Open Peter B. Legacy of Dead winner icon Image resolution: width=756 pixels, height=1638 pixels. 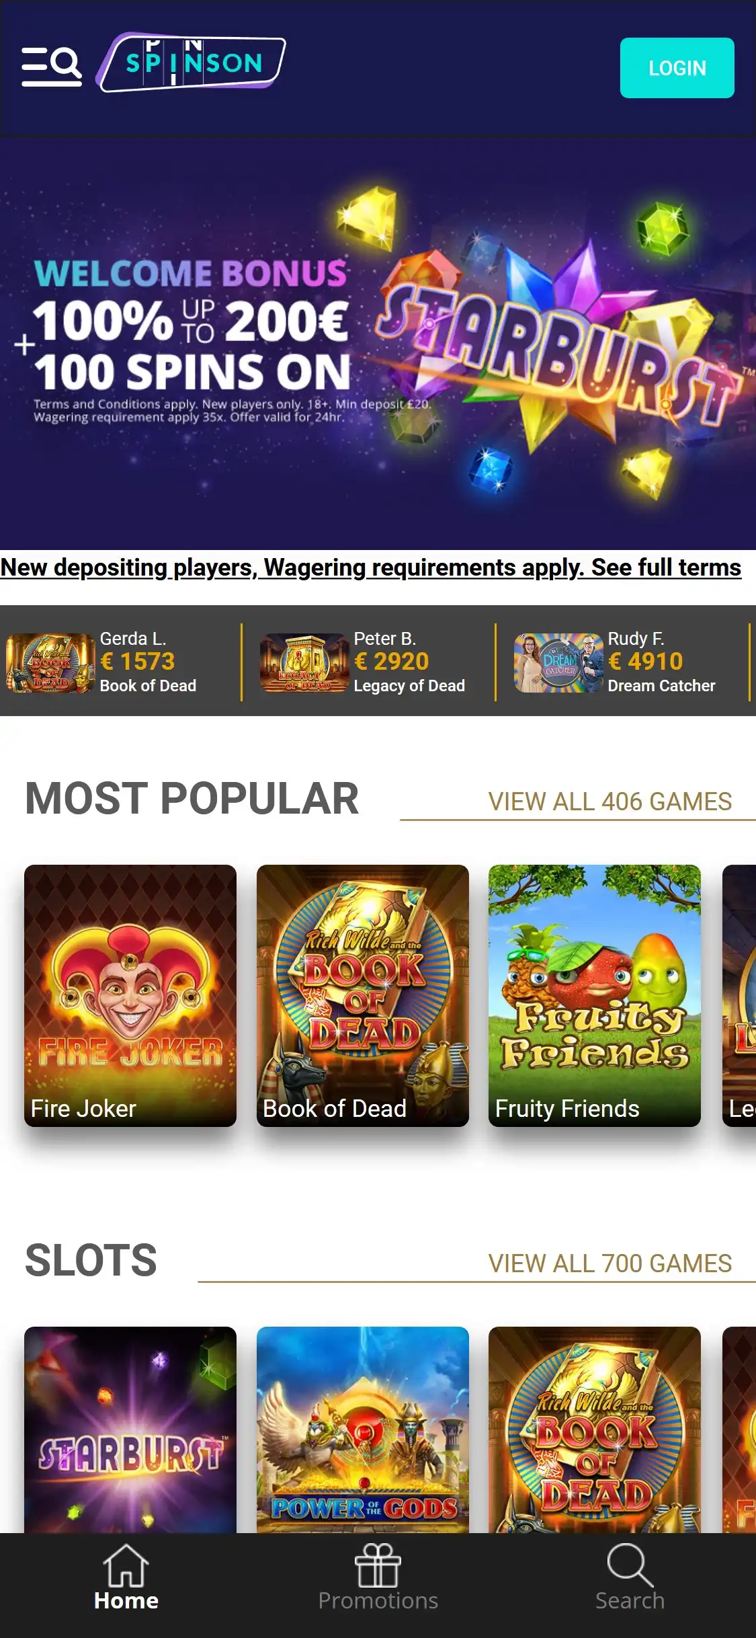coord(304,663)
